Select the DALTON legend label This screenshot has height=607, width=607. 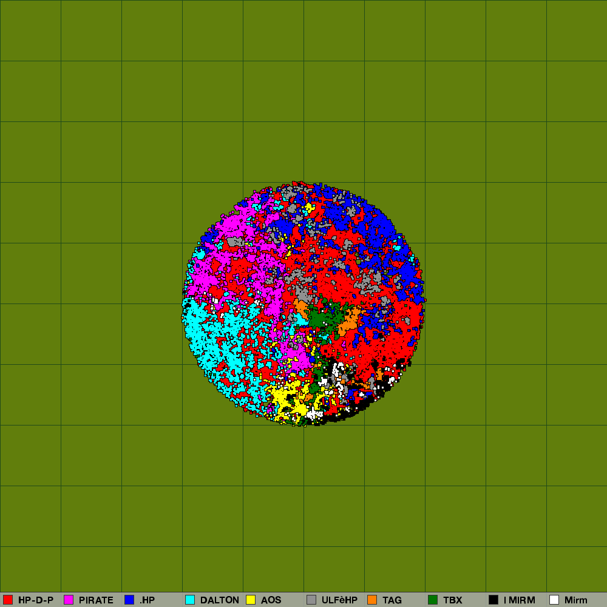220,600
